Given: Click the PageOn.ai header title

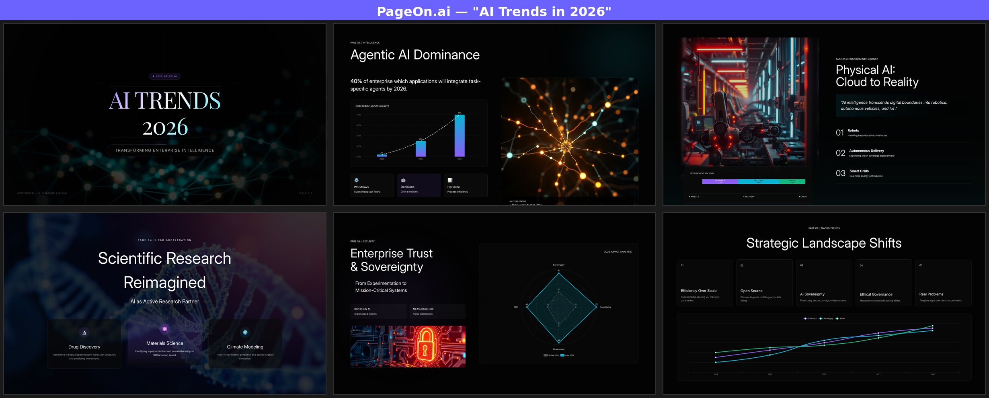Looking at the screenshot, I should pos(494,11).
